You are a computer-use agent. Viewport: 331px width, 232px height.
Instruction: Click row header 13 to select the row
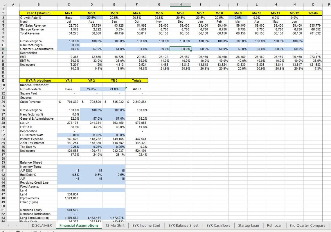(x=3, y=57)
